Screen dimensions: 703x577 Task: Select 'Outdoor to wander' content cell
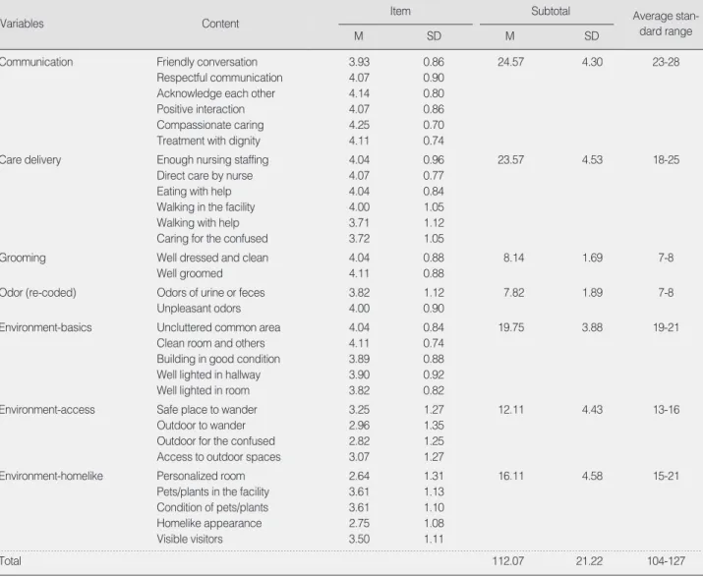click(201, 425)
